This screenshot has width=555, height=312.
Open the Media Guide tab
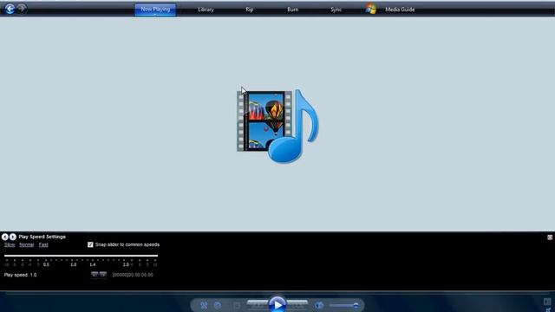tap(400, 10)
